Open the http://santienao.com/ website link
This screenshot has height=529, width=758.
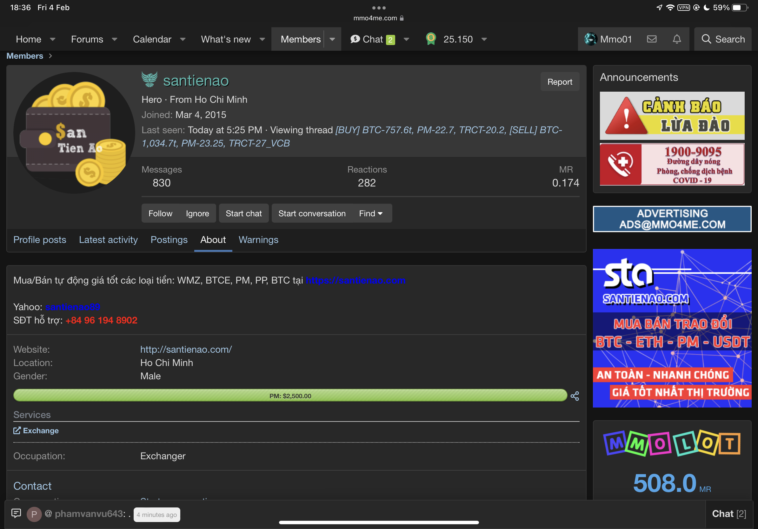(x=186, y=349)
